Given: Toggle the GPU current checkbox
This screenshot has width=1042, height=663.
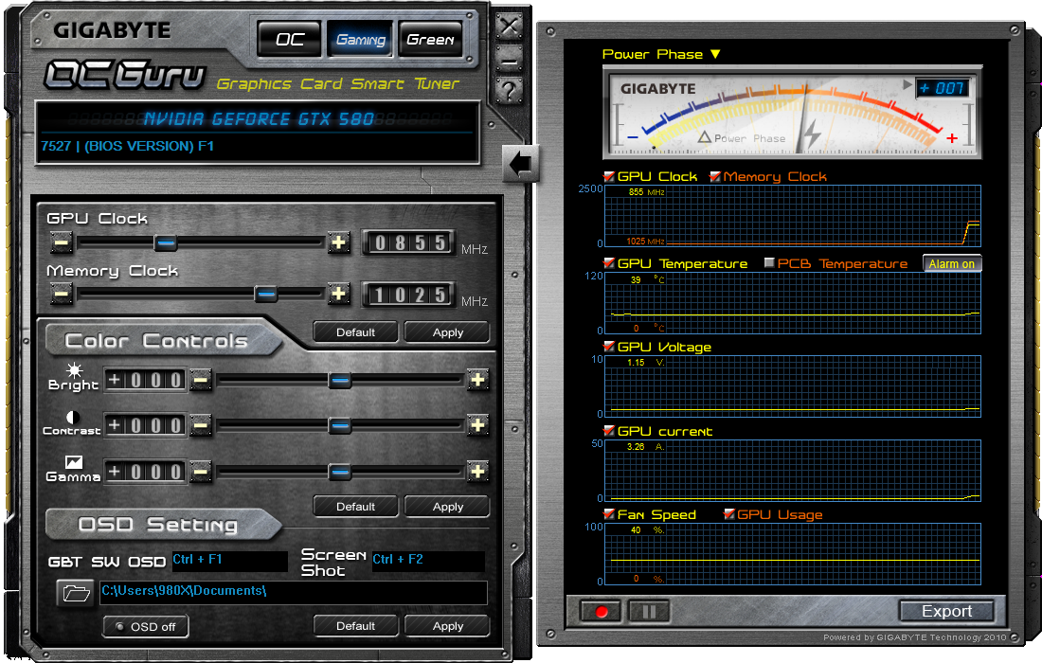Looking at the screenshot, I should [609, 431].
